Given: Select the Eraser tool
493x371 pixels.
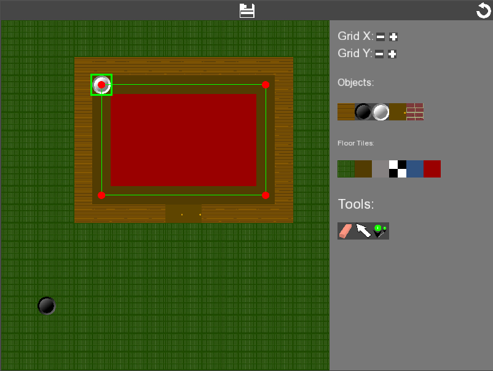Looking at the screenshot, I should [x=346, y=231].
